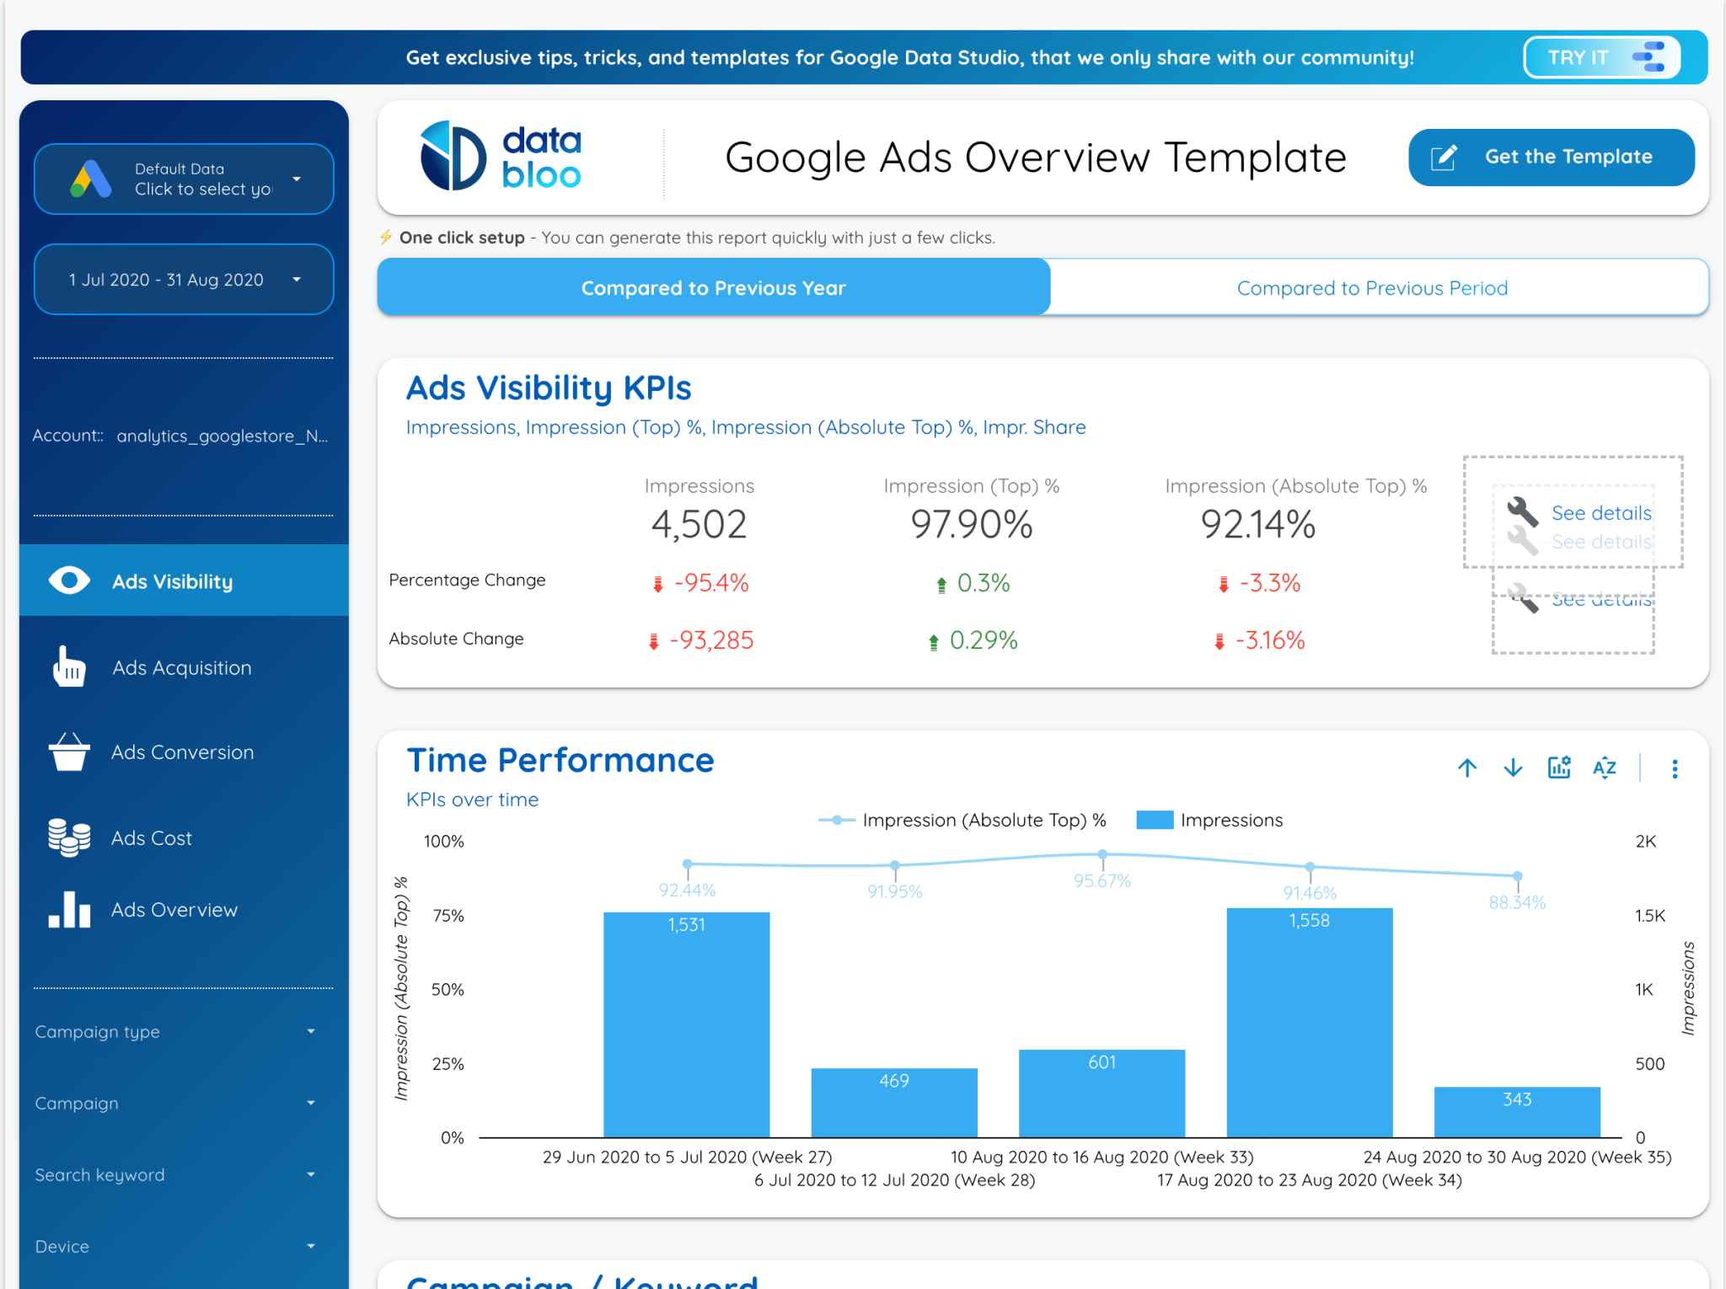Open Ads Overview via bar chart icon
This screenshot has height=1289, width=1726.
69,910
